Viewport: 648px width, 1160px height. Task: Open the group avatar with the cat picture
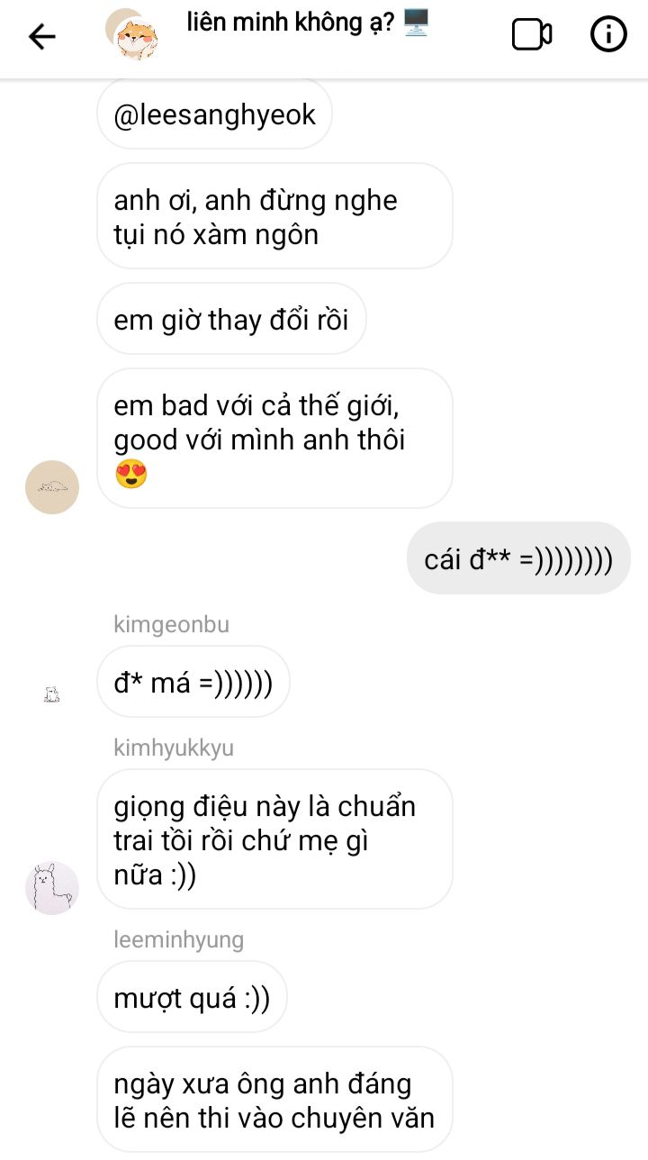(133, 34)
